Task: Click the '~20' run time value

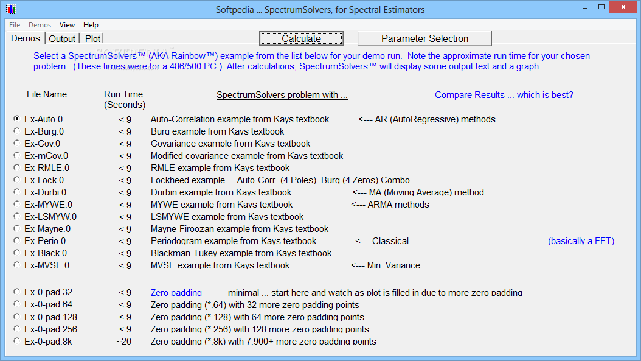Action: pyautogui.click(x=124, y=342)
